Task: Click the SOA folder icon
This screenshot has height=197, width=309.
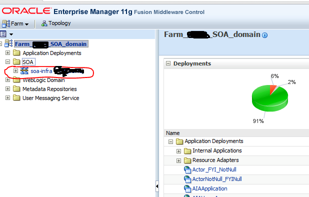Action: pos(16,61)
